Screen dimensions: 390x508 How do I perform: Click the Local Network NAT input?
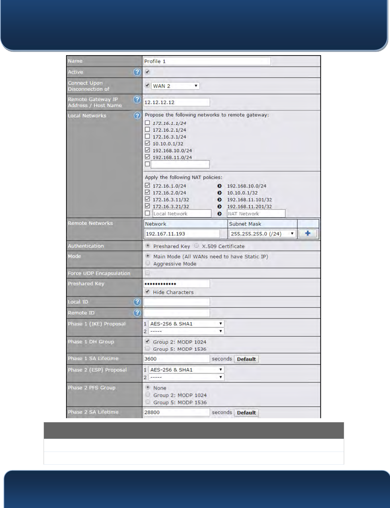182,214
